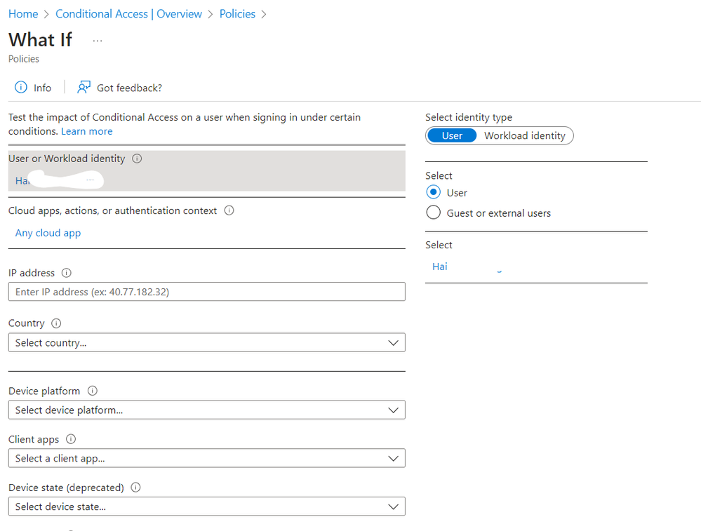
Task: Click info icon next to User or Workload identity
Action: tap(137, 159)
